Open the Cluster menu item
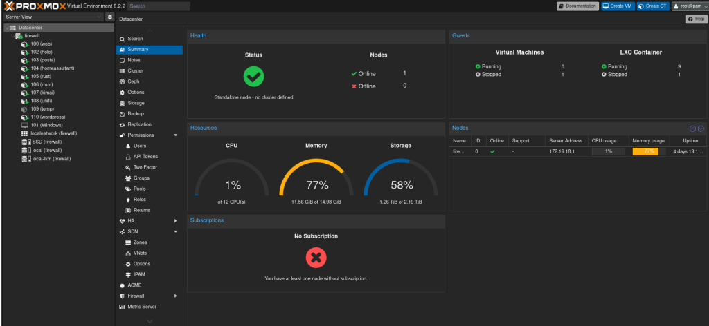The height and width of the screenshot is (326, 709). coord(150,71)
